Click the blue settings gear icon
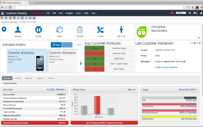203x127 pixels. pyautogui.click(x=4, y=29)
